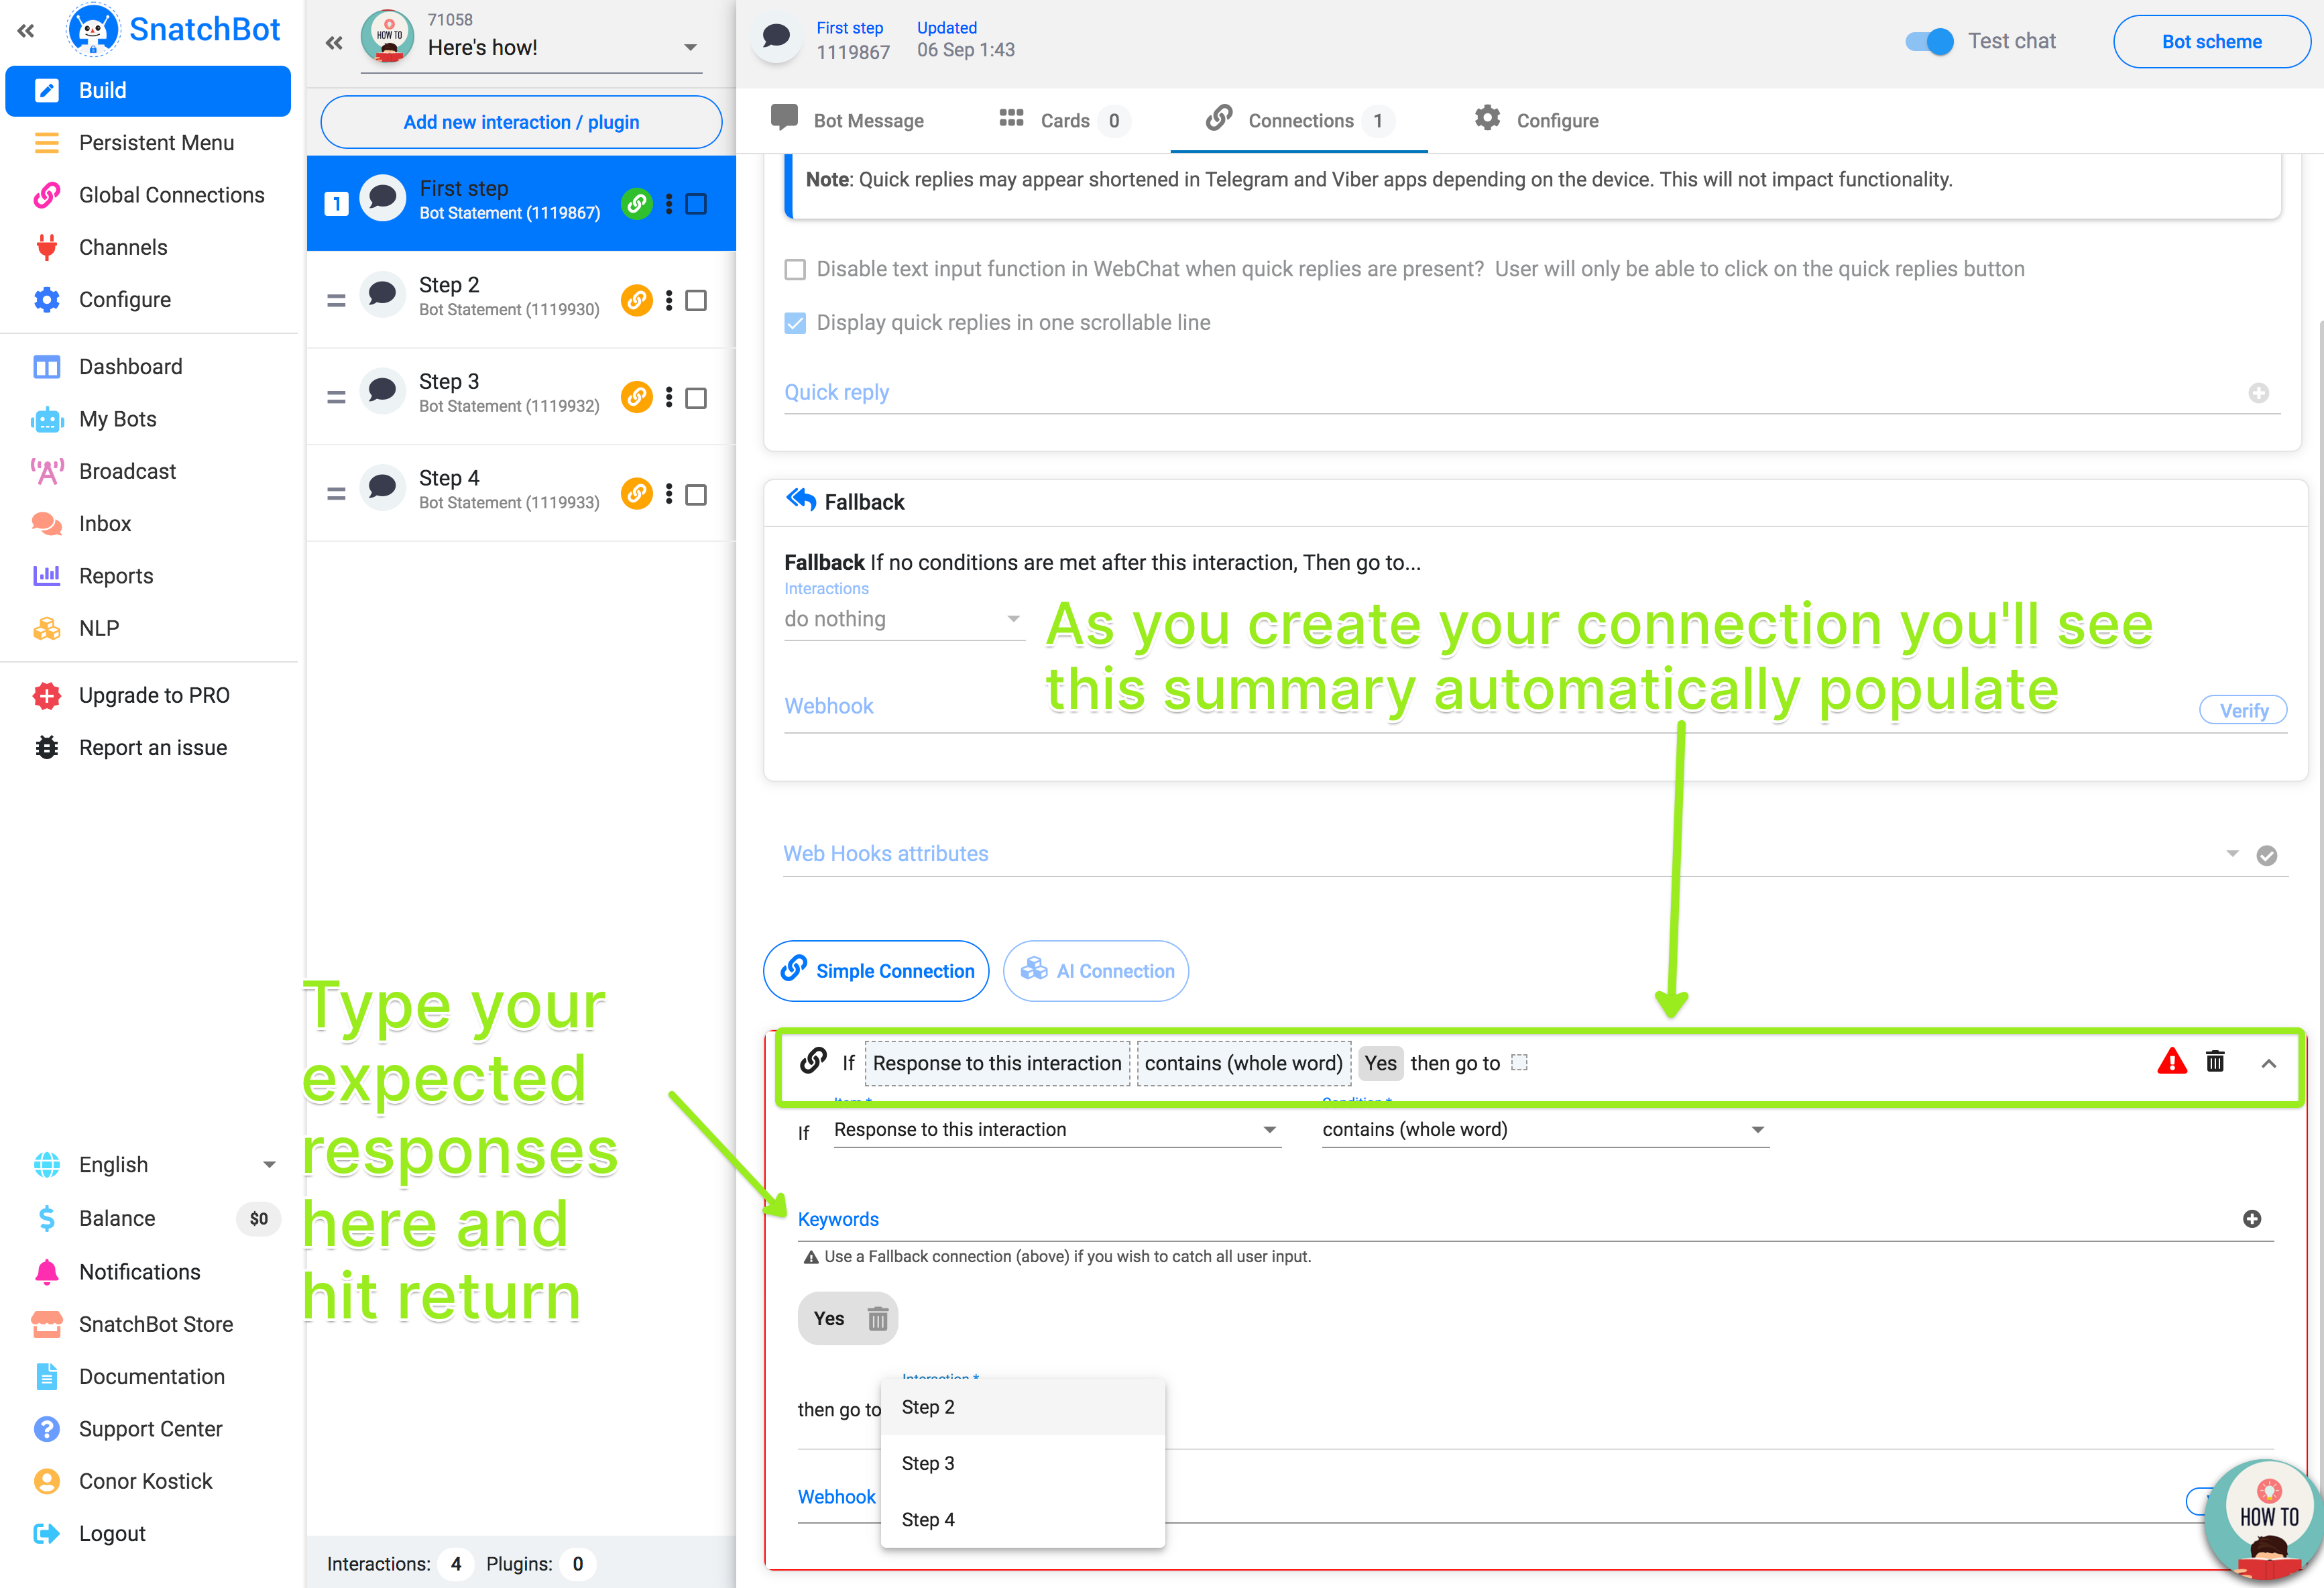Add a keyword with the plus icon
This screenshot has width=2324, height=1588.
pyautogui.click(x=2251, y=1219)
